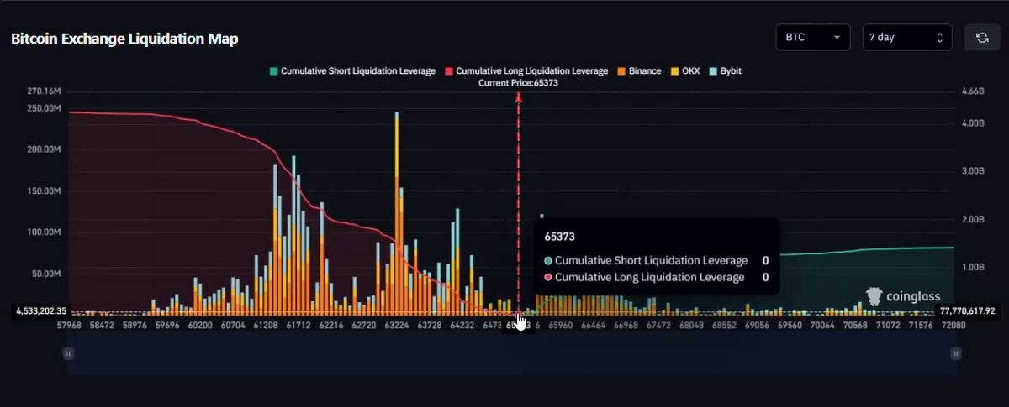
Task: Click the 65373 tooltip heading
Action: [x=558, y=237]
